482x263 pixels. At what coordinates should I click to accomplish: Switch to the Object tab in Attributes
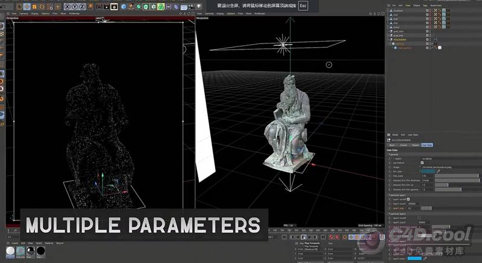coord(415,145)
